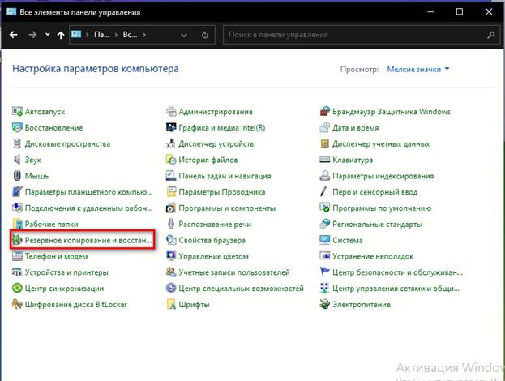Select the Па... breadcrumb segment
Screen dimensions: 505x381
102,35
